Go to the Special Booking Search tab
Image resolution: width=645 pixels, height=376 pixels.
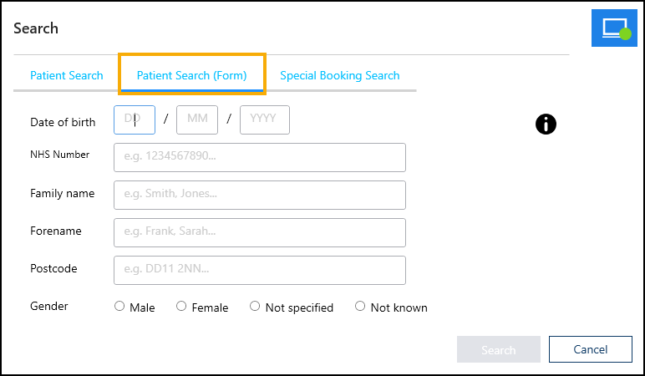(x=339, y=75)
